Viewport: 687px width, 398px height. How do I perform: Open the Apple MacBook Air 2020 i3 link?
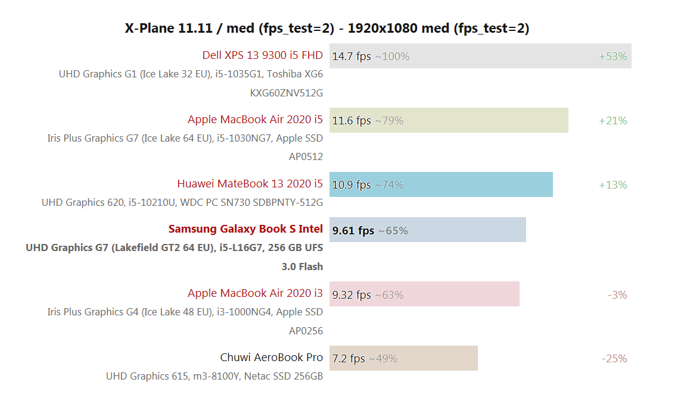[x=255, y=293]
